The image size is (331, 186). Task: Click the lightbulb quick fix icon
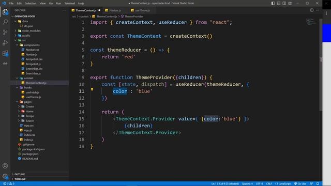tap(92, 89)
